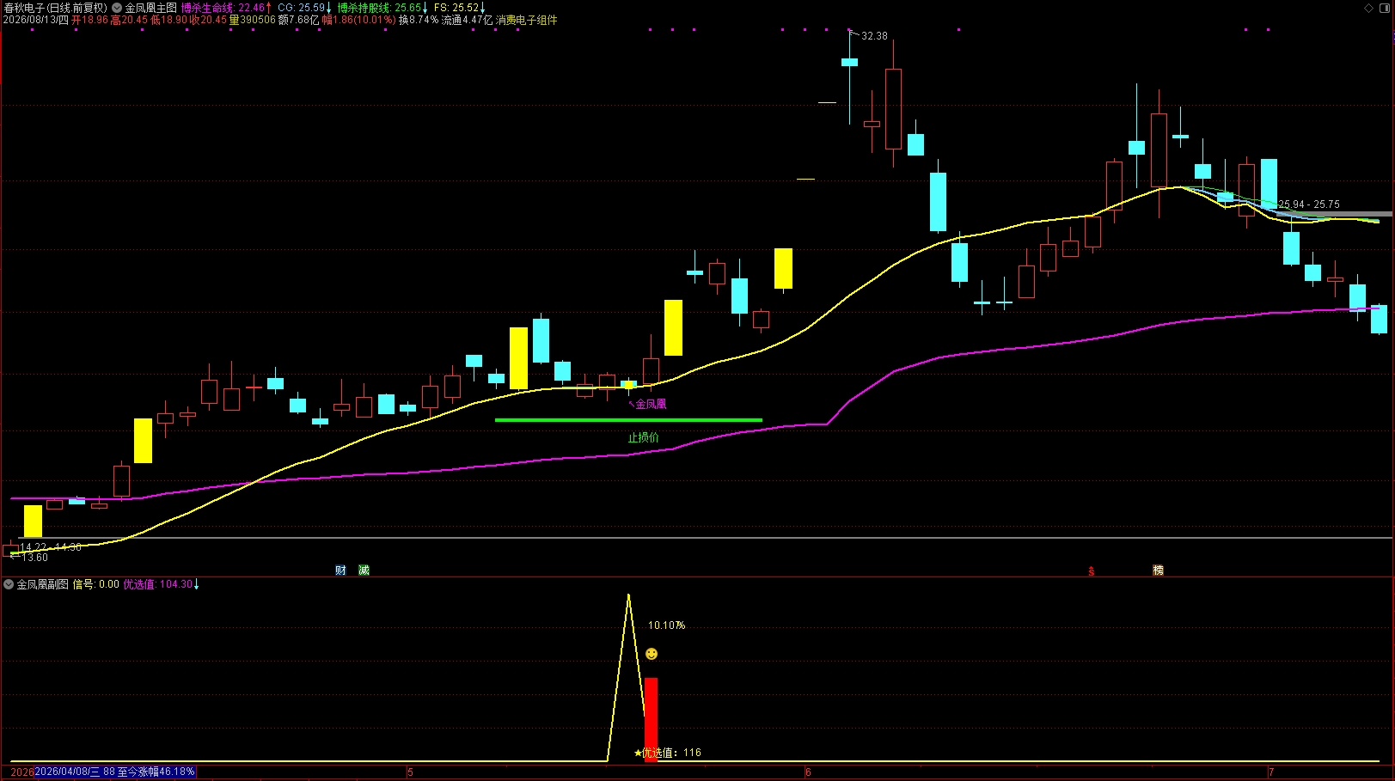This screenshot has height=781, width=1395.
Task: Click the diamond icon at top right
Action: [1368, 8]
